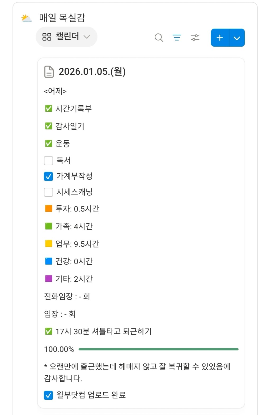Uncheck the 월부닷컴 업로드 완료 checkbox
271x415 pixels.
(x=48, y=395)
